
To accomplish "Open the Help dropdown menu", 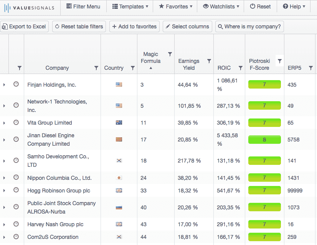I will tap(294, 7).
